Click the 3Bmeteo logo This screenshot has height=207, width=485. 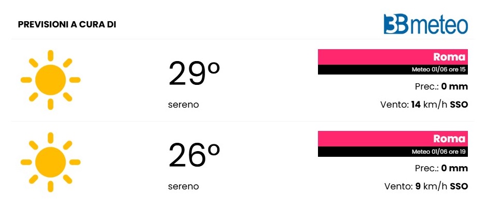(x=426, y=24)
